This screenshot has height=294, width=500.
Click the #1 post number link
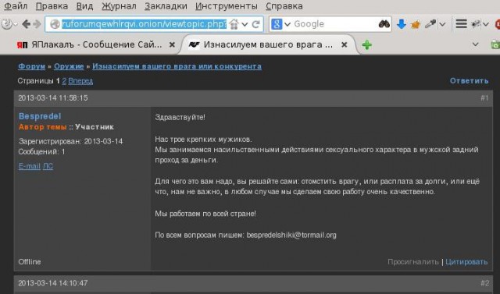click(484, 98)
